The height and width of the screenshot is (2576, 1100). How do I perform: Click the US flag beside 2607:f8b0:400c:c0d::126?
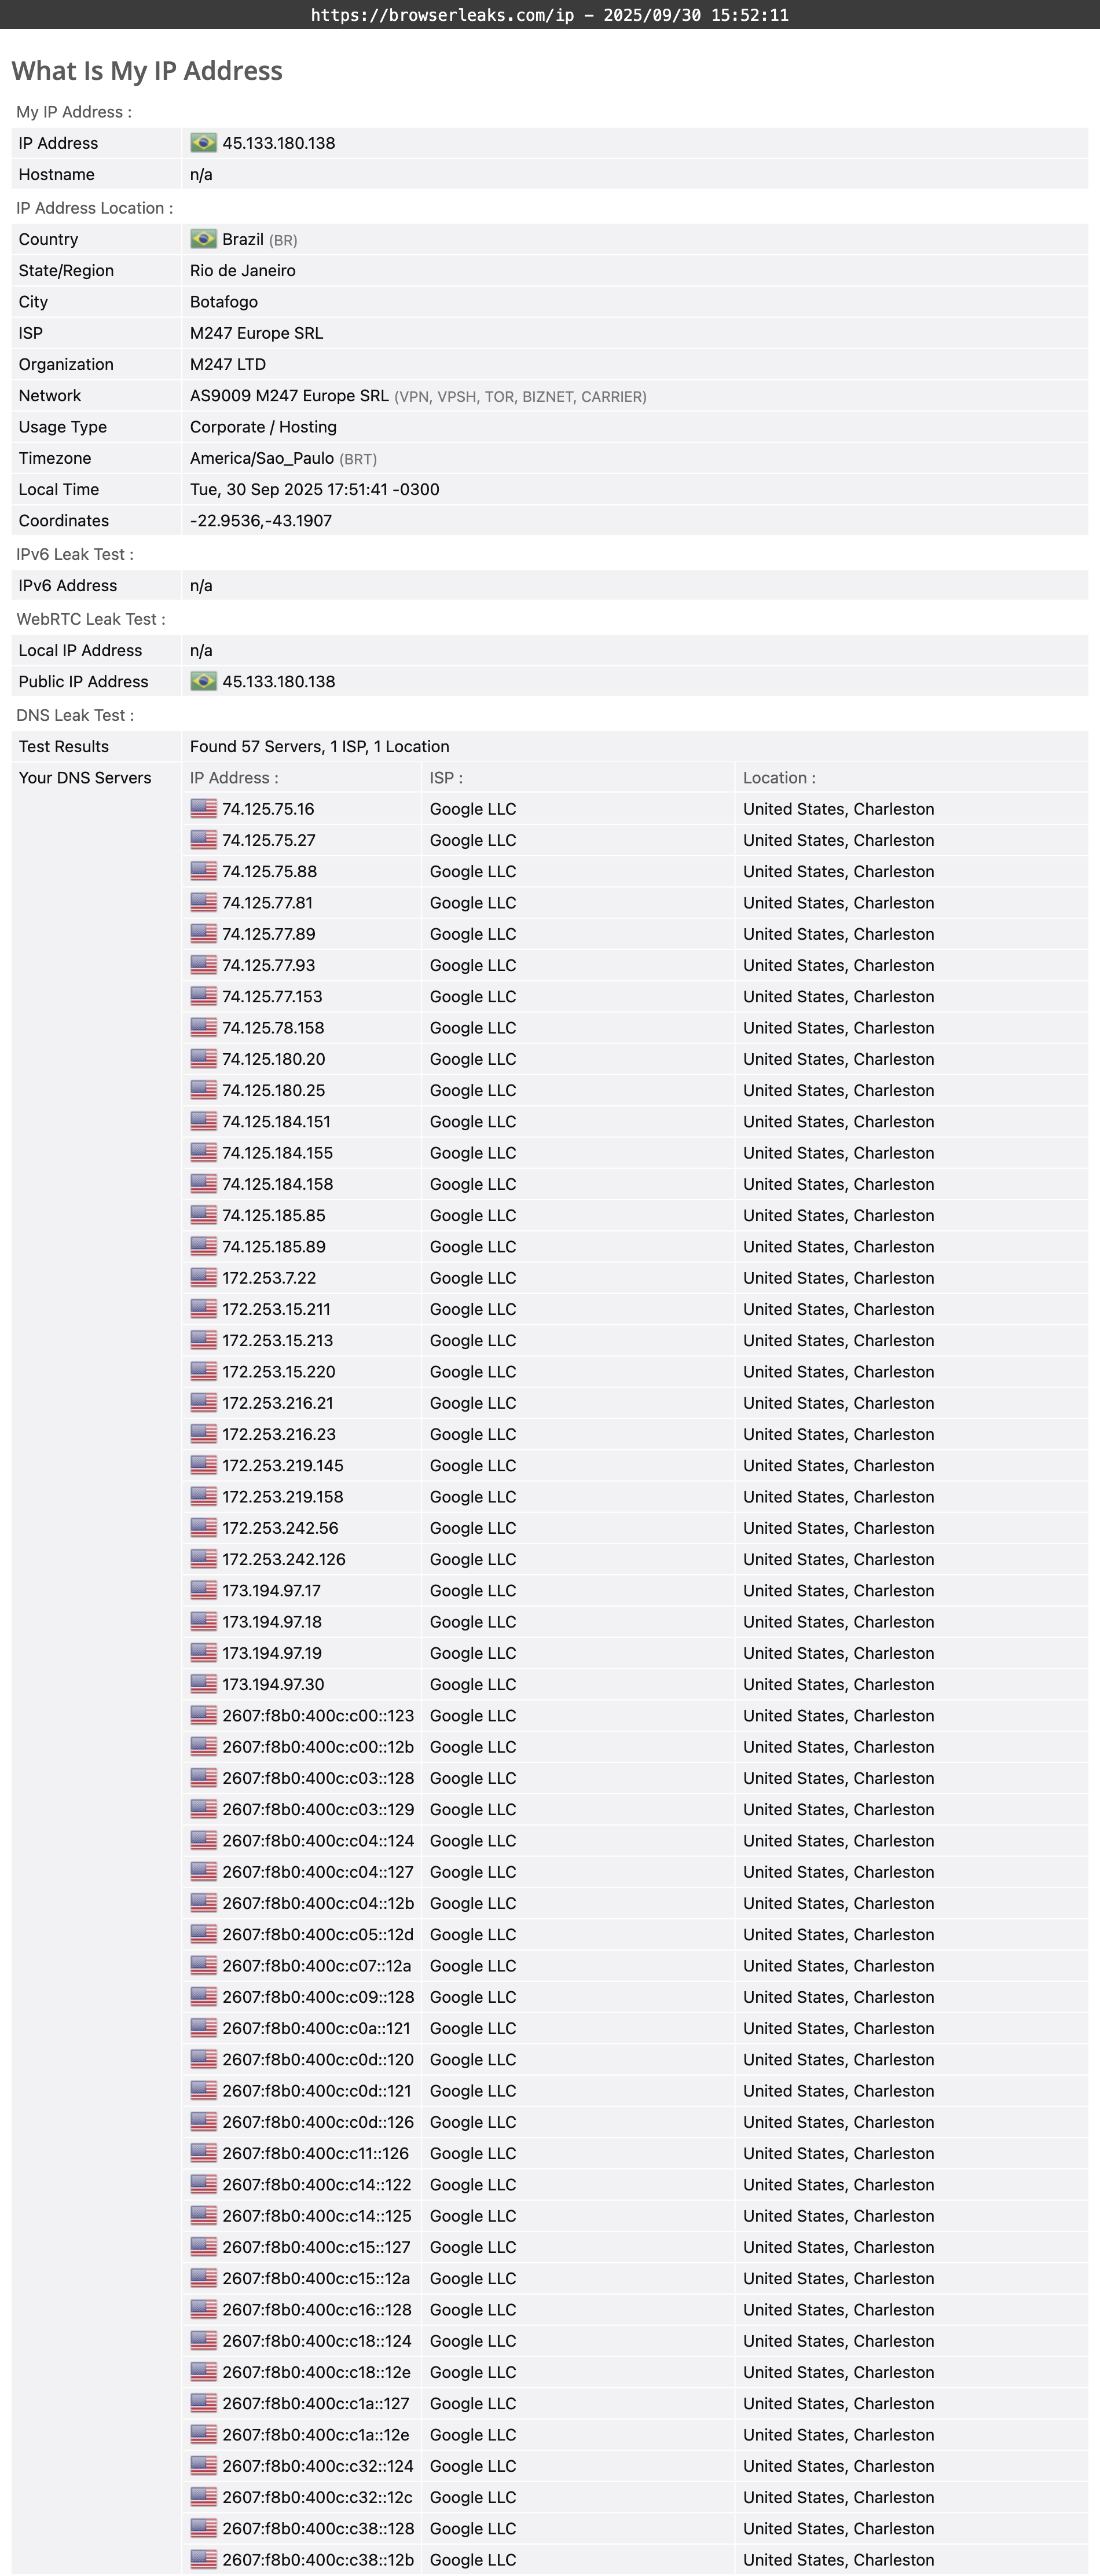[x=203, y=2121]
